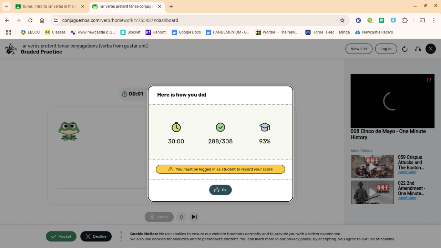Click the 93% score text

265,141
